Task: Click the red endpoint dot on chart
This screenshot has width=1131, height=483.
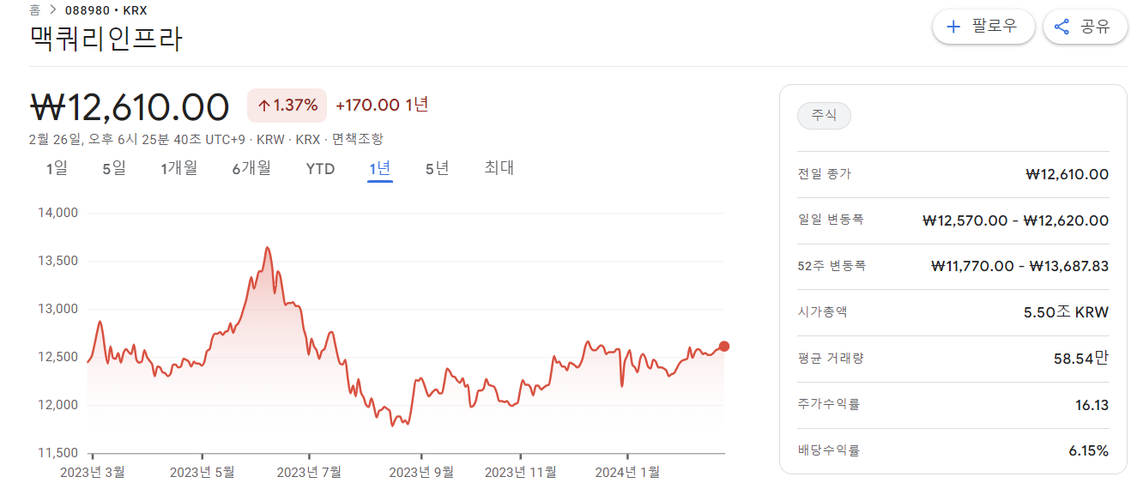Action: click(723, 346)
